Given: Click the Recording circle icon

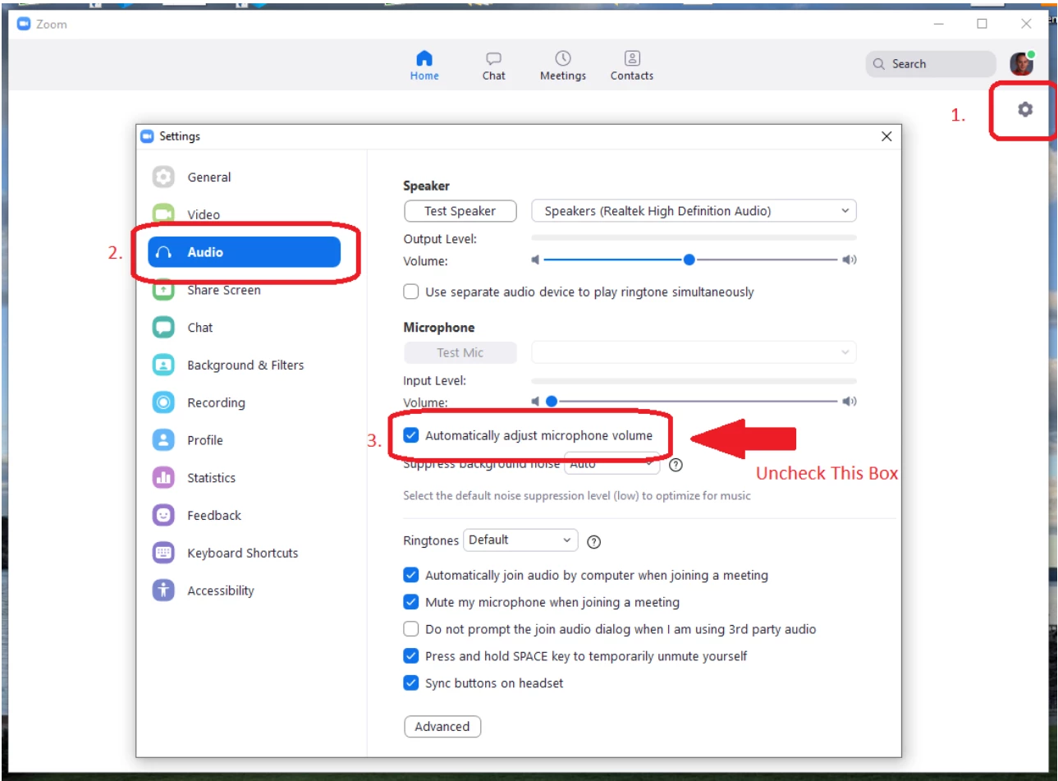Looking at the screenshot, I should (x=163, y=402).
